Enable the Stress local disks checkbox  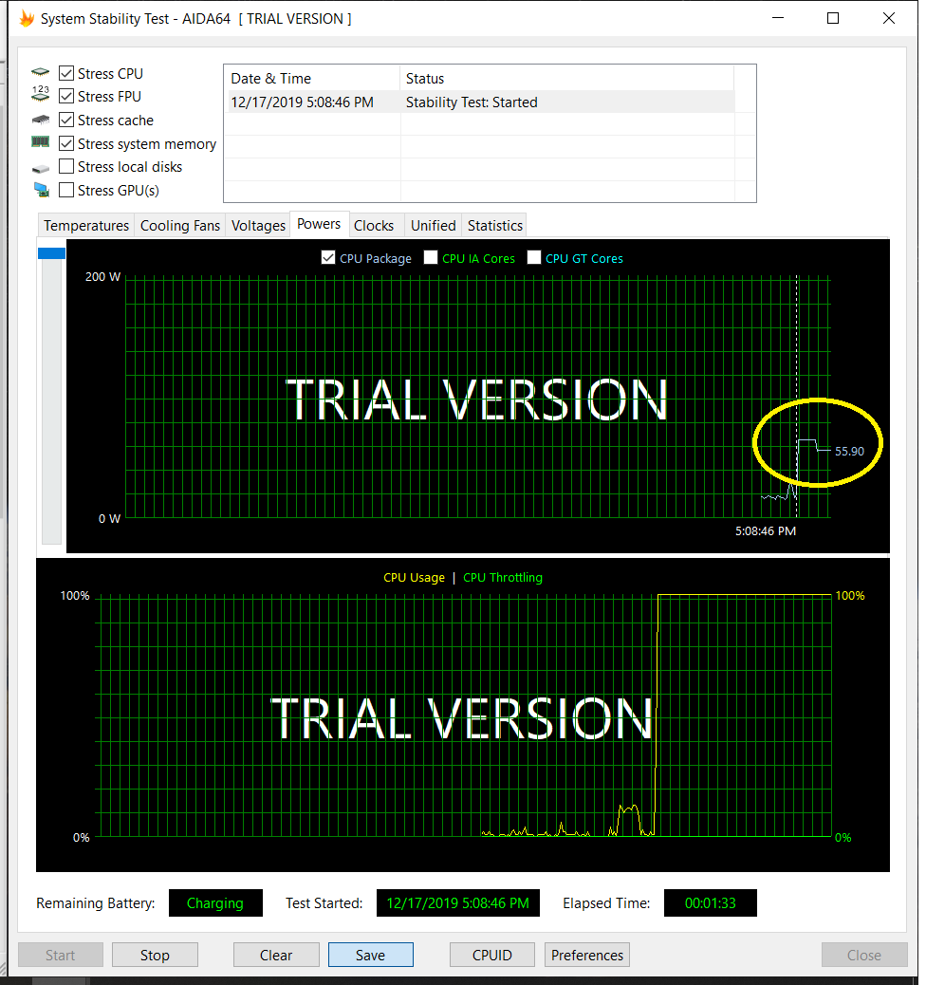[x=66, y=166]
